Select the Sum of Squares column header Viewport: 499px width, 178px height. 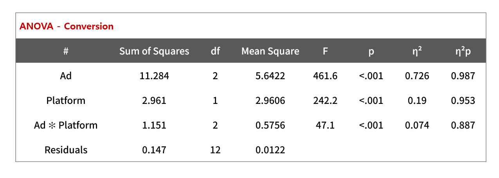tap(154, 51)
